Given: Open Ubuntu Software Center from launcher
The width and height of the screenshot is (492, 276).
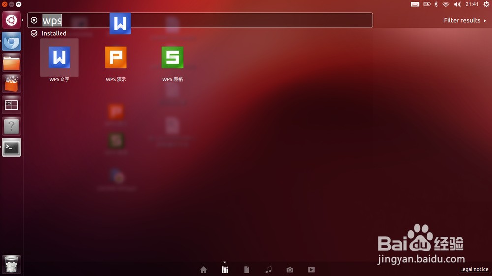Looking at the screenshot, I should pyautogui.click(x=11, y=83).
